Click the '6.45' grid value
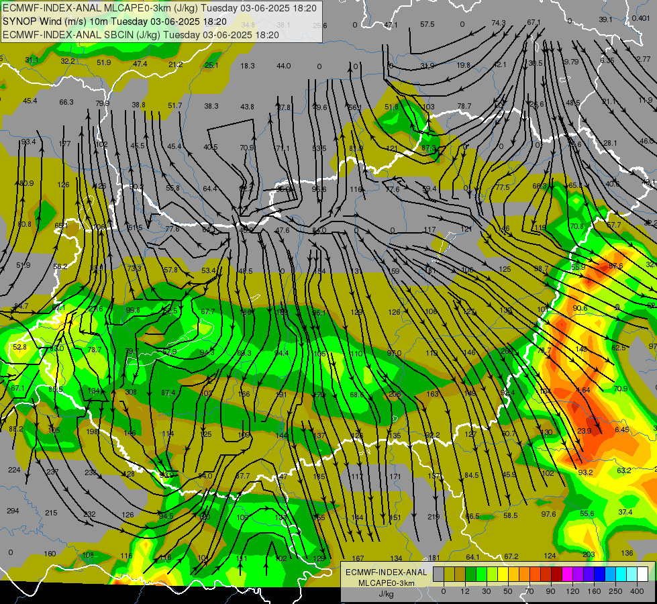The image size is (657, 604). click(622, 430)
